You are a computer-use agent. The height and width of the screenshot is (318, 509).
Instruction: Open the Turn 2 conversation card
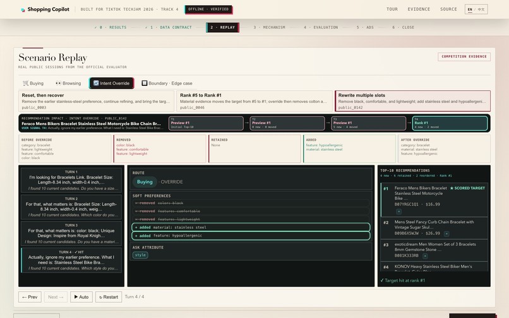coord(71,207)
